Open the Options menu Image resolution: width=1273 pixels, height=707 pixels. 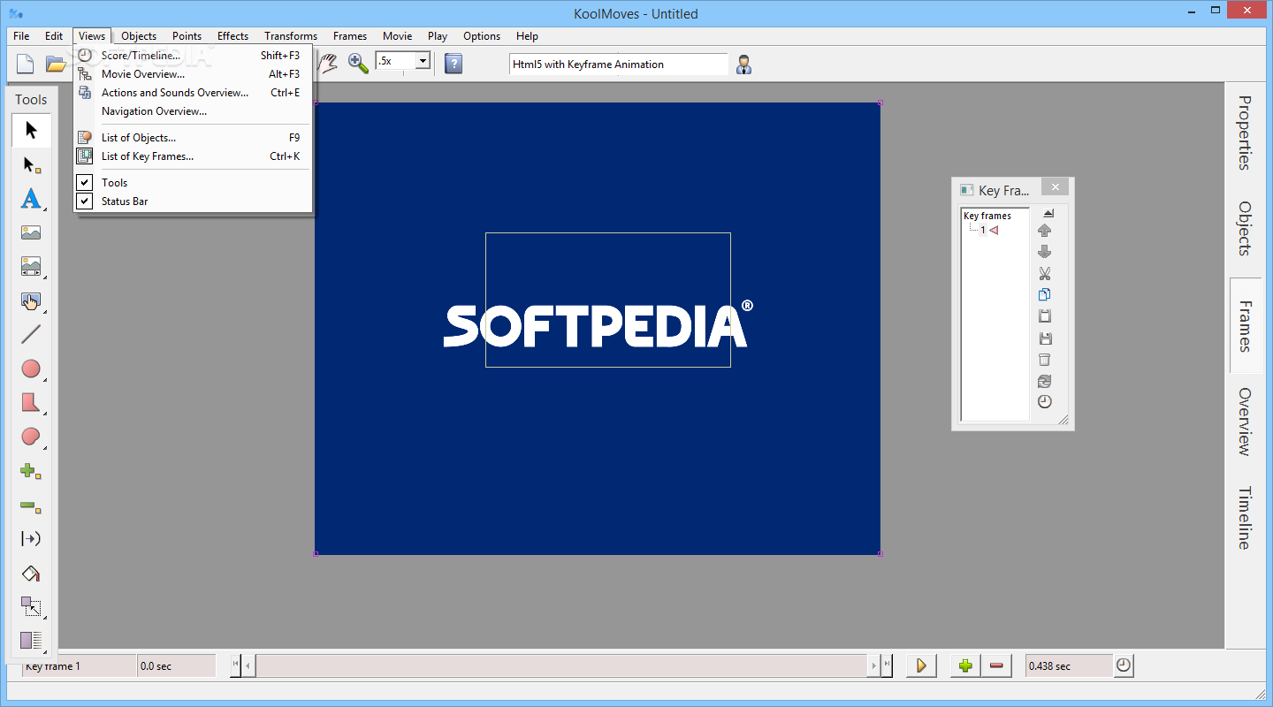[482, 36]
